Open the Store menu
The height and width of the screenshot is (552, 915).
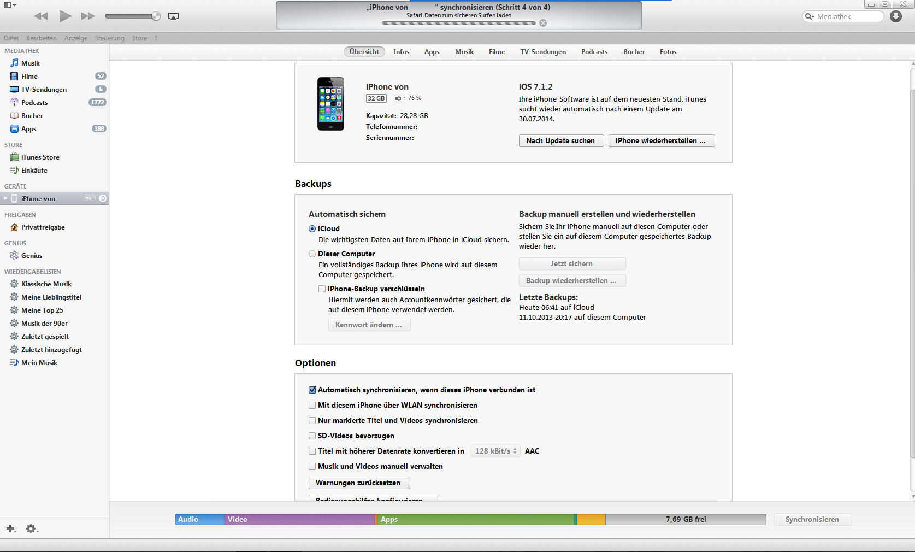139,38
